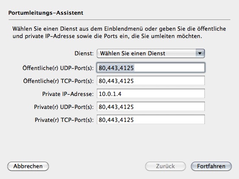Image resolution: width=239 pixels, height=179 pixels.
Task: Click the Private(r) UDP-Port(s): label
Action: (x=64, y=107)
